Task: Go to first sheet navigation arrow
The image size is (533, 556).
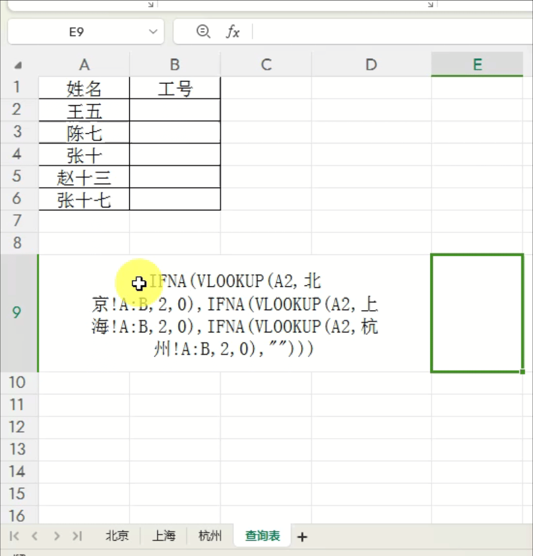Action: point(14,536)
